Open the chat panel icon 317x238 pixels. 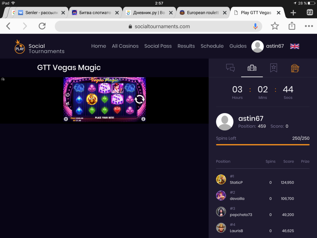point(230,68)
